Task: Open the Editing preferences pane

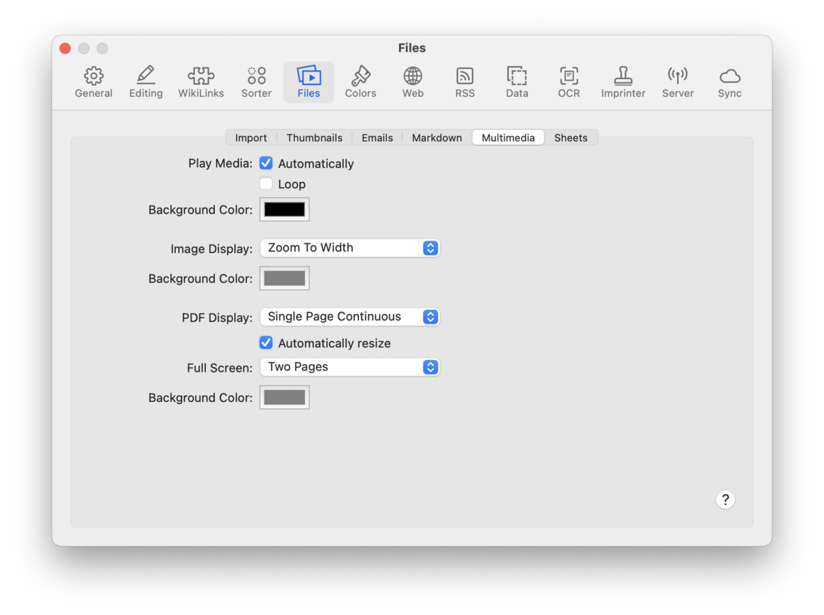Action: (x=146, y=82)
